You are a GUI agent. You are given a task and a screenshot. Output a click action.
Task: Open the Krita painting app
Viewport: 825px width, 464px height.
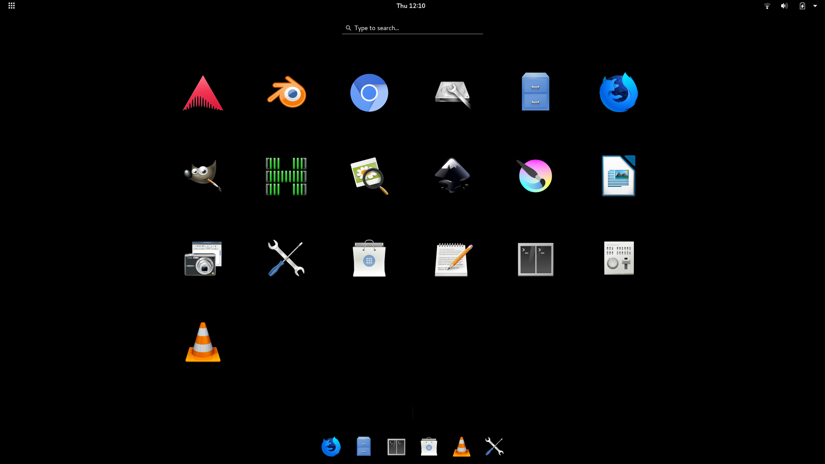(534, 175)
